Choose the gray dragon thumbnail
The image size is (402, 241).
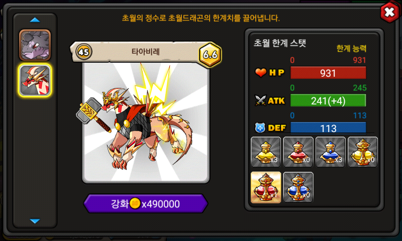[35, 45]
